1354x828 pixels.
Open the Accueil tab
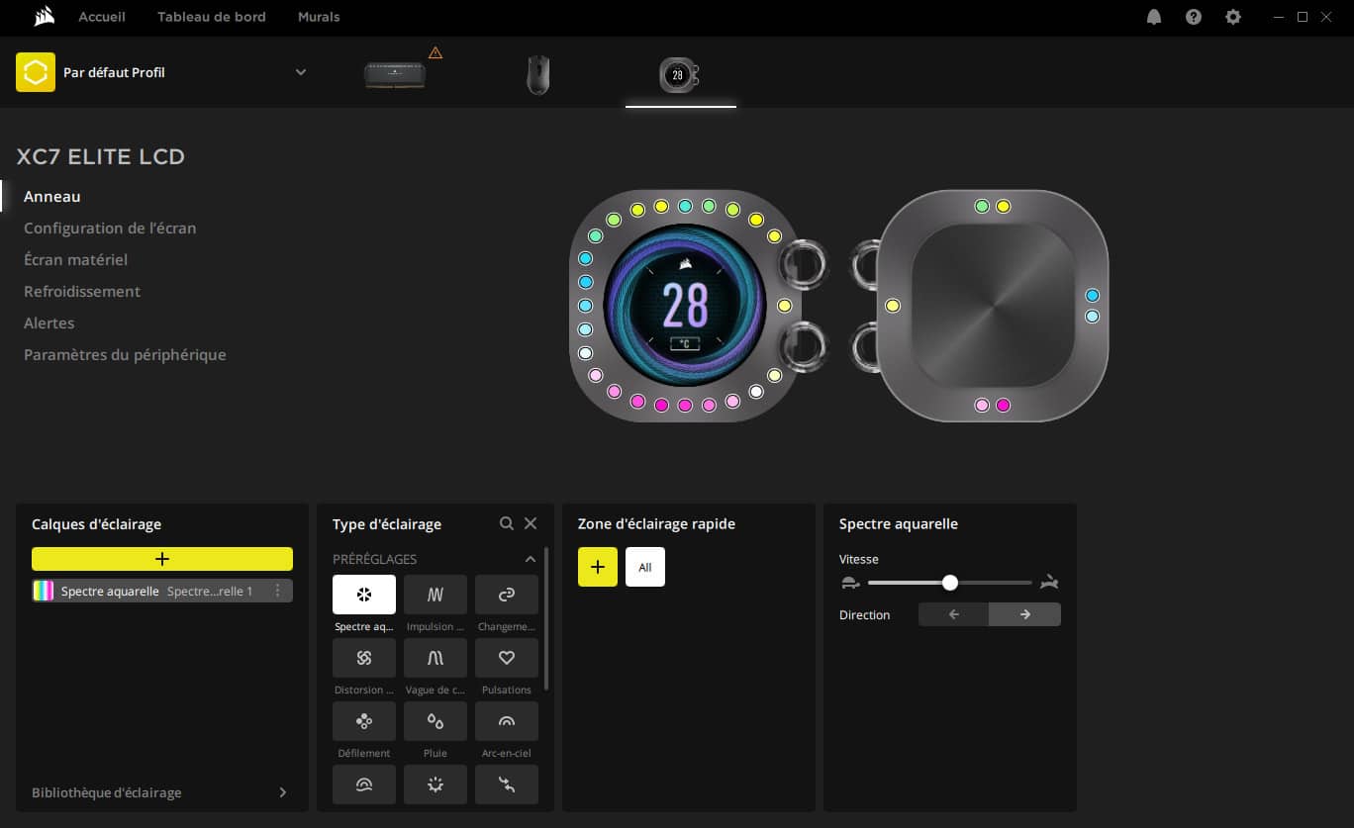102,17
